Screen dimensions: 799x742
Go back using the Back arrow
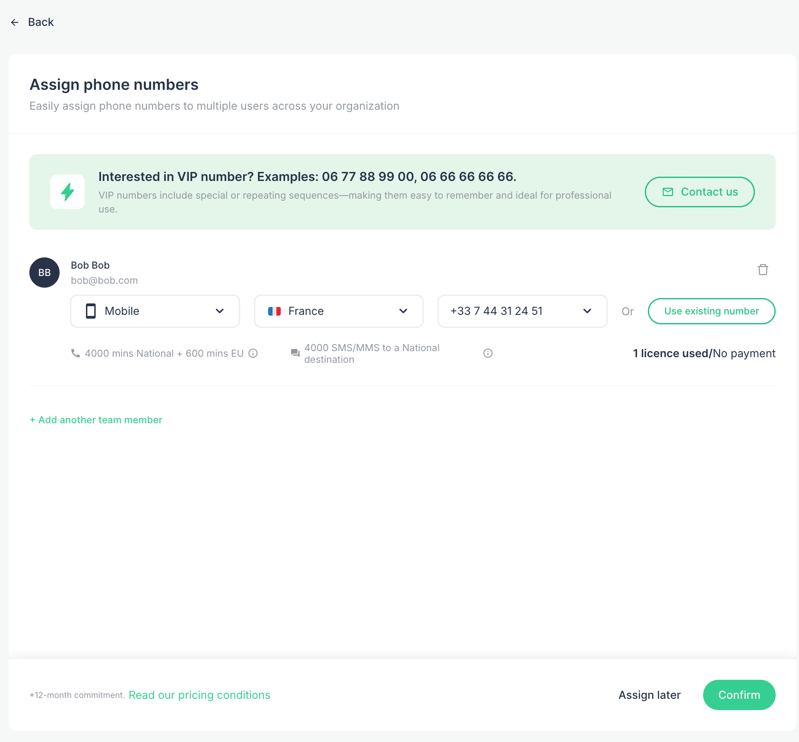(15, 22)
